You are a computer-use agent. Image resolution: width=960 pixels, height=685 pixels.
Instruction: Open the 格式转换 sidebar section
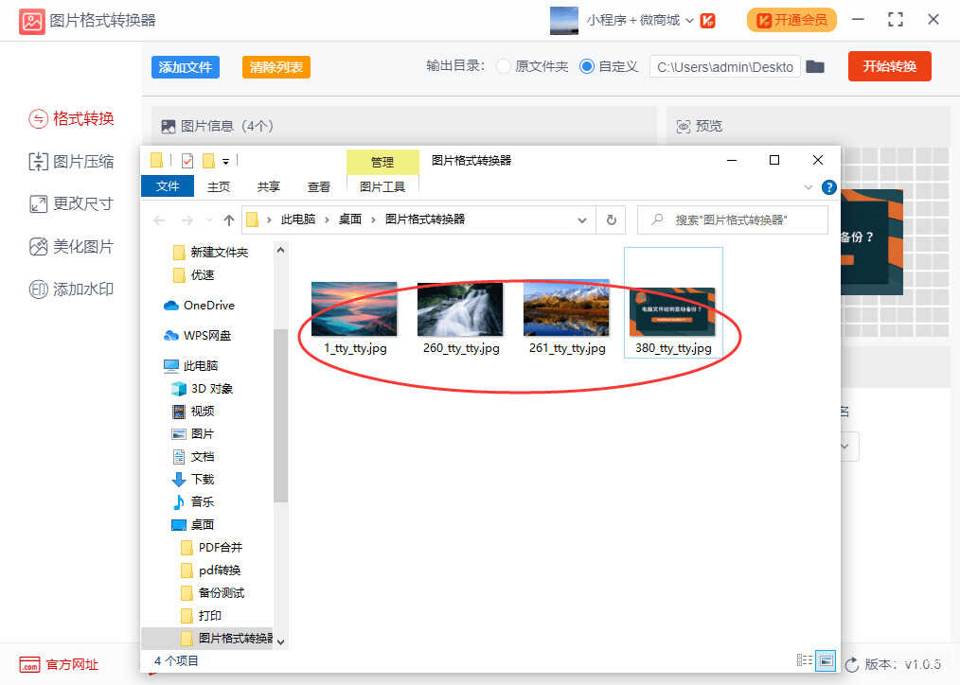pos(72,118)
